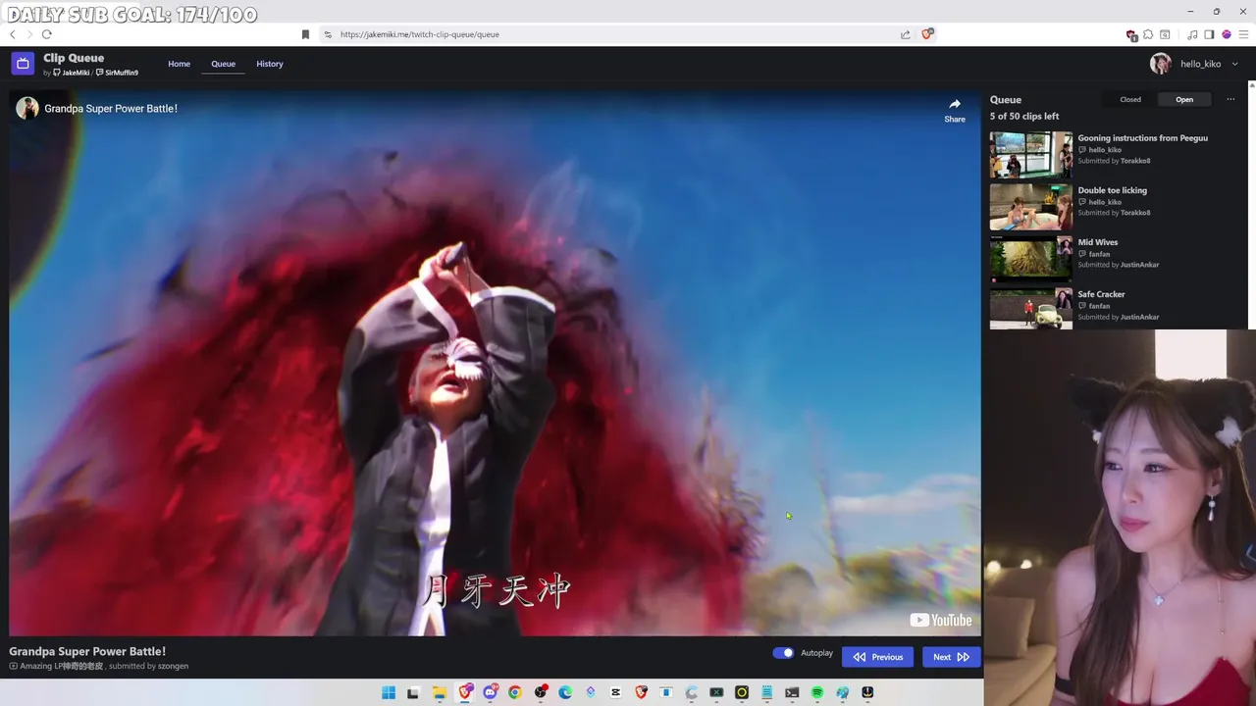This screenshot has width=1256, height=706.
Task: Click the Next clip button
Action: (951, 657)
